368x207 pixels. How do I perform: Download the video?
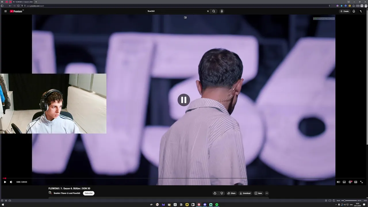coord(245,193)
